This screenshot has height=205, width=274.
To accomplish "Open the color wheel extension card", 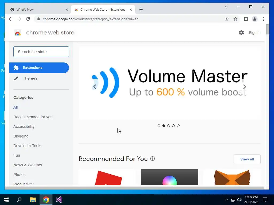I will point(169,177).
